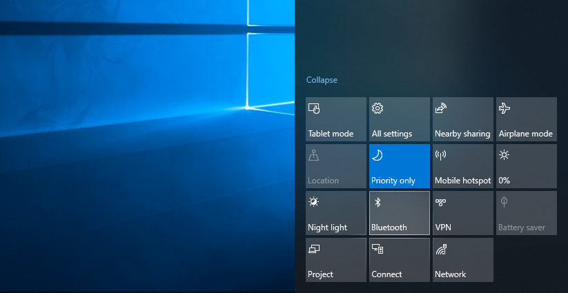Click the Network signal icon
568x293 pixels.
pos(441,250)
